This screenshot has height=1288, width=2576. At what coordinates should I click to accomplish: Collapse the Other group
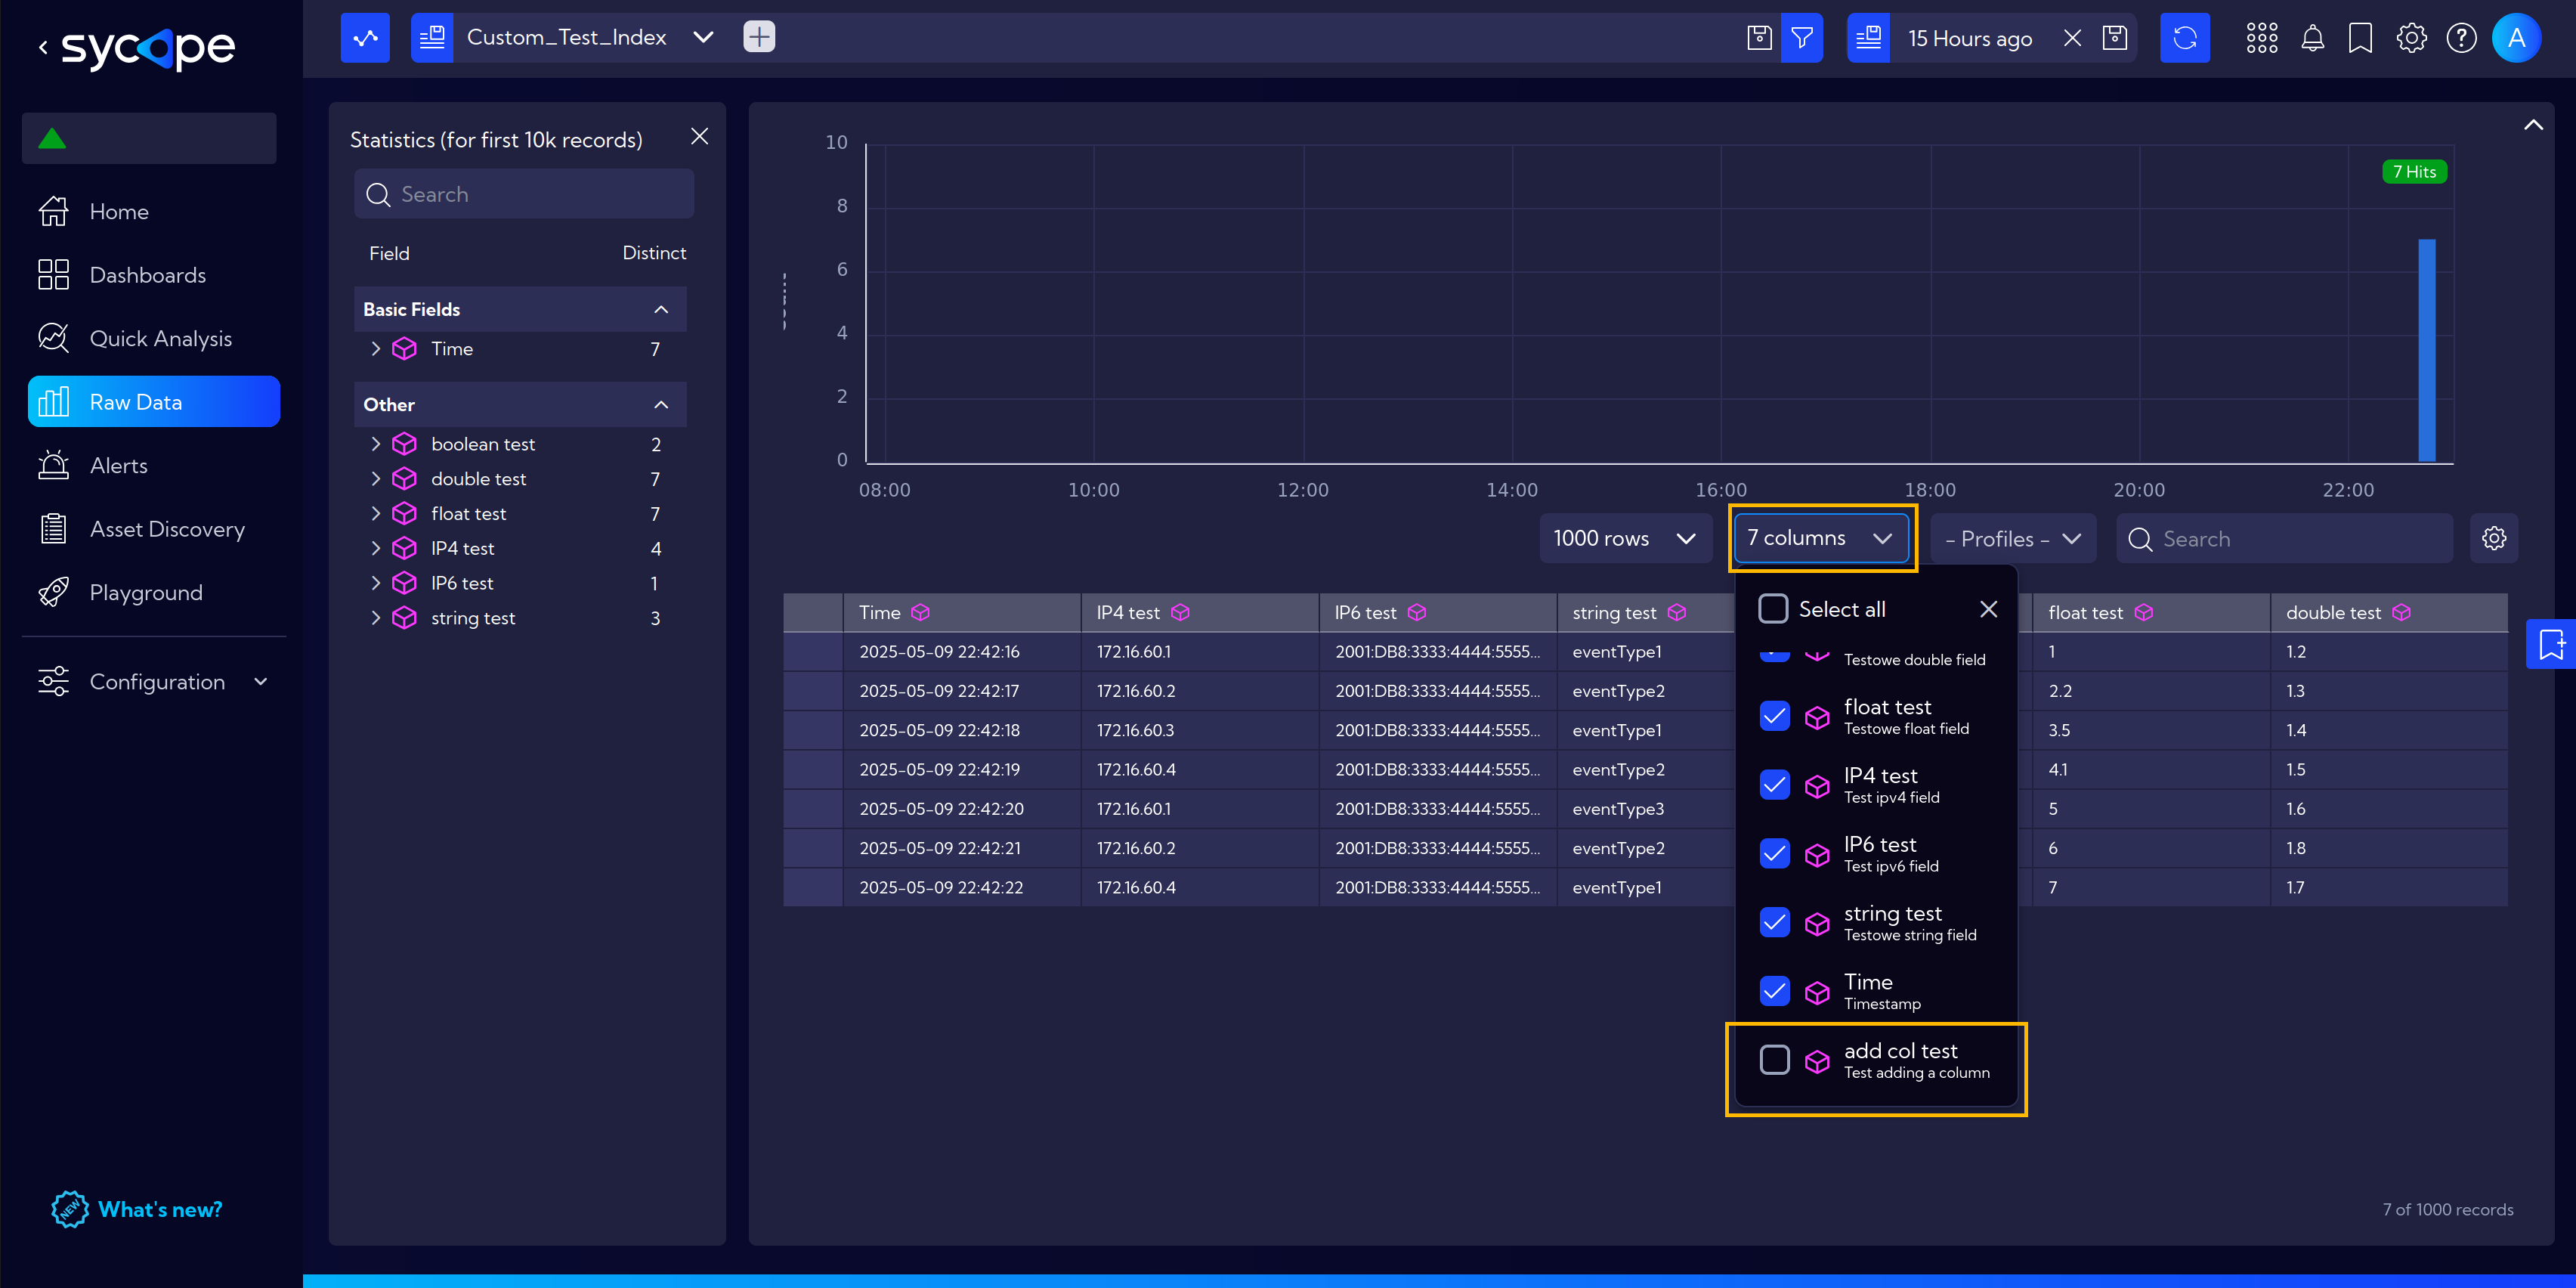pos(661,404)
